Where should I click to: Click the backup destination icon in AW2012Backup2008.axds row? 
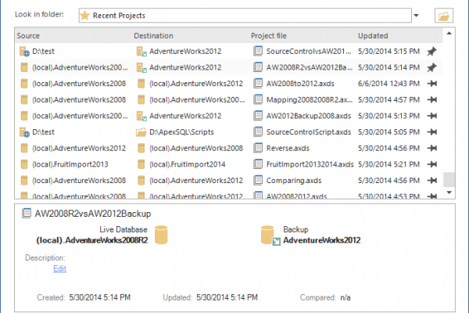pos(141,116)
